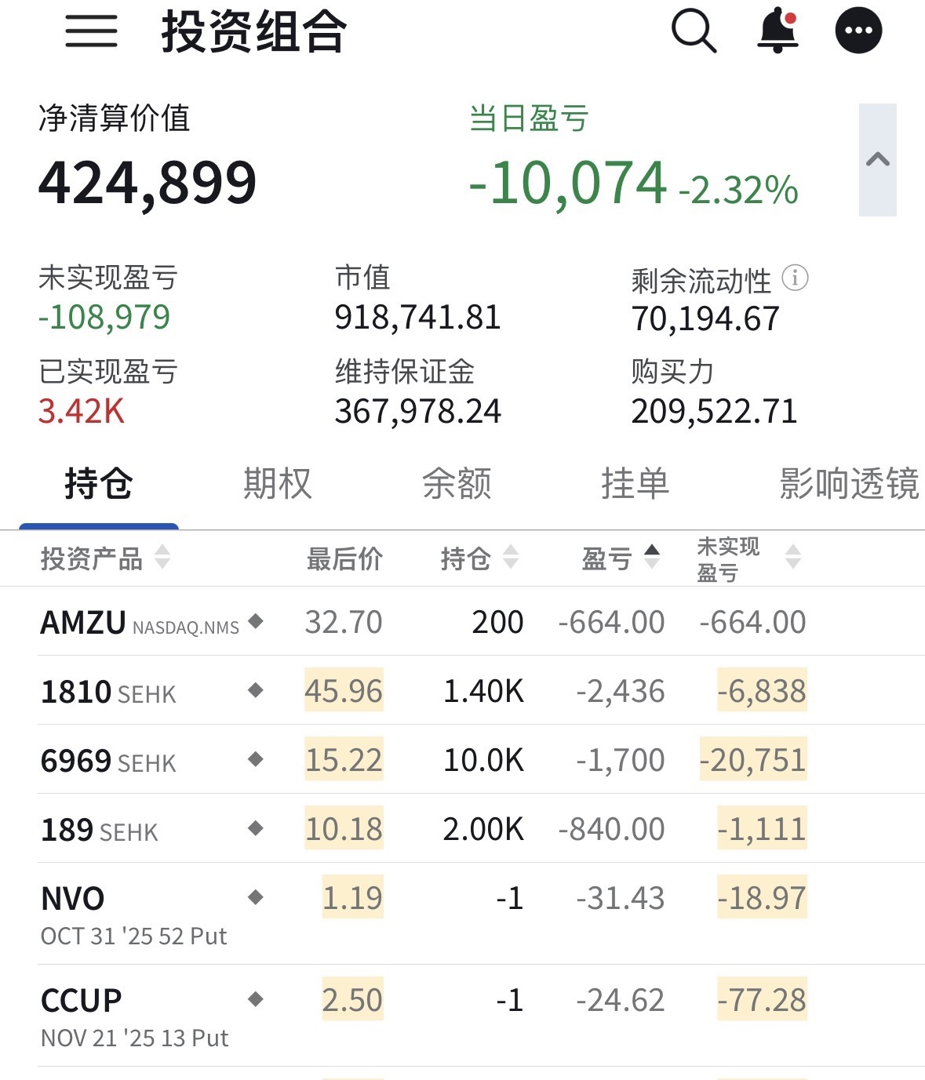The height and width of the screenshot is (1080, 925).
Task: Open the hamburger navigation menu
Action: (91, 31)
